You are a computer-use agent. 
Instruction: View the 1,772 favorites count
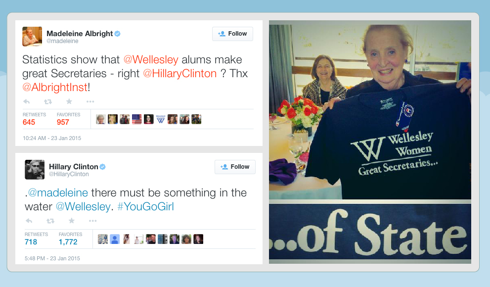68,242
